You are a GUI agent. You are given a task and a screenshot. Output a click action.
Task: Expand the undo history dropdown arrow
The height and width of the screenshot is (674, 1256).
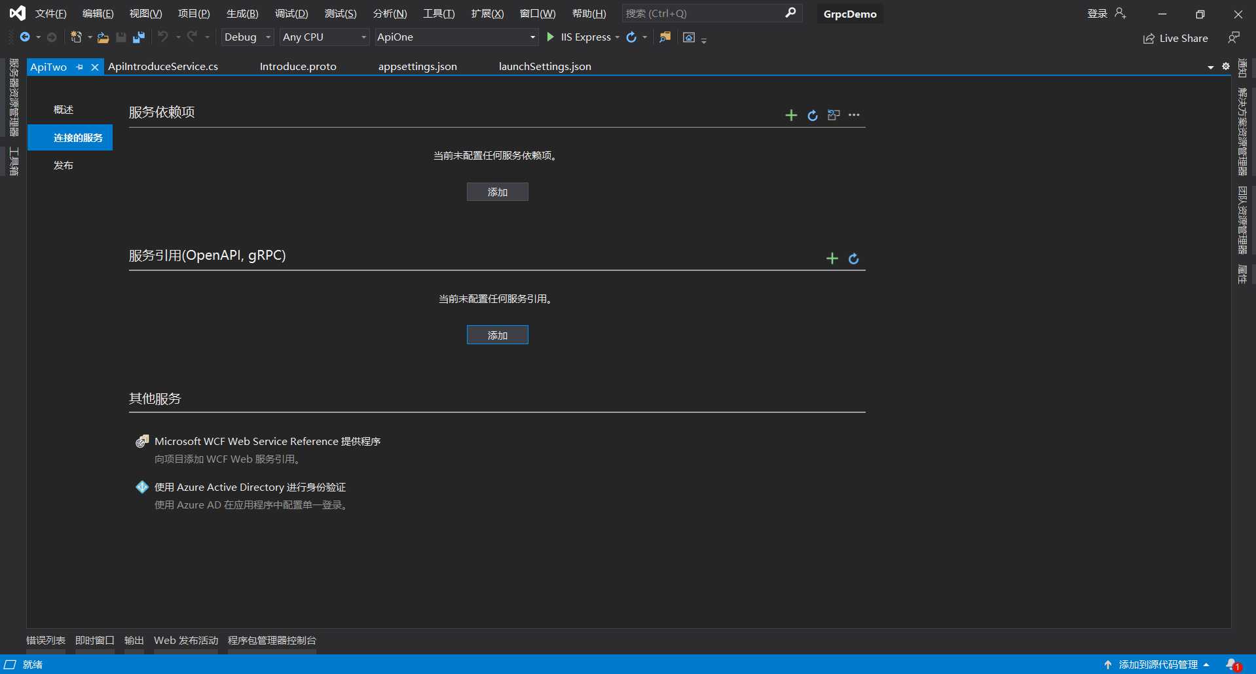point(178,37)
